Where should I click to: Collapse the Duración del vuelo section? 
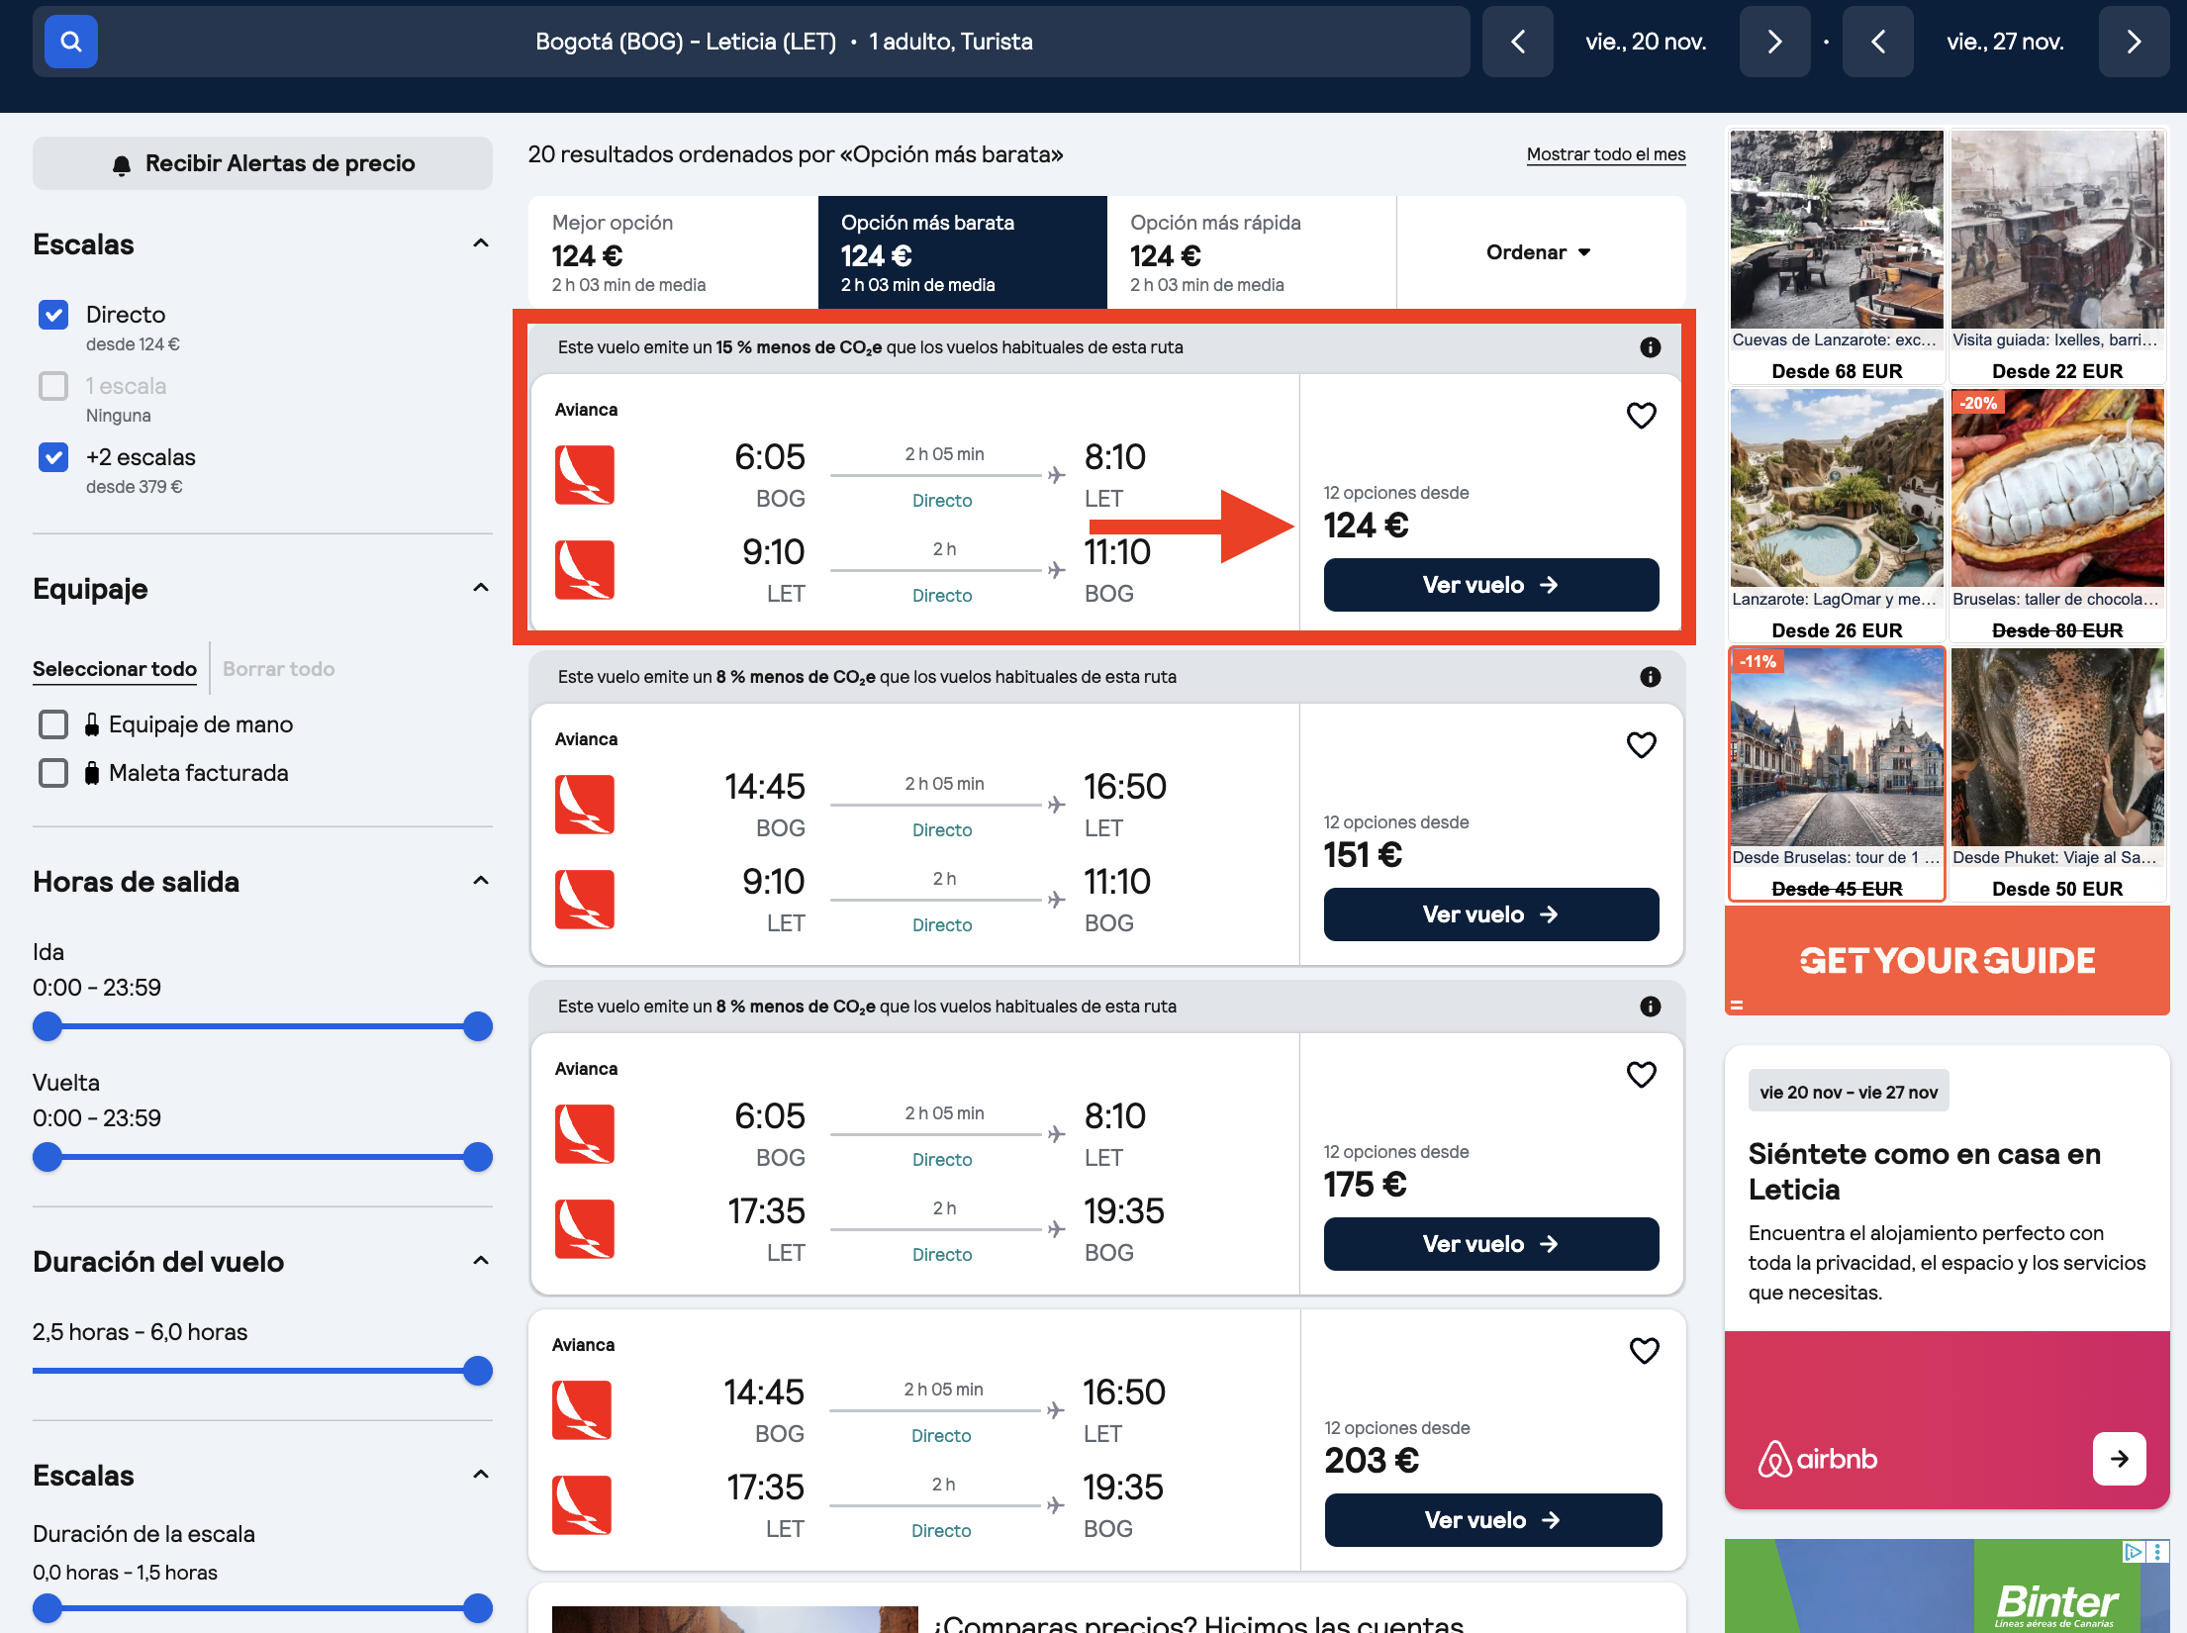point(481,1261)
